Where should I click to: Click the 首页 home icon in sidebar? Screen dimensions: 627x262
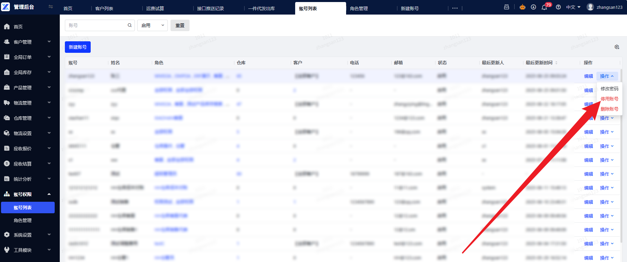[x=7, y=26]
